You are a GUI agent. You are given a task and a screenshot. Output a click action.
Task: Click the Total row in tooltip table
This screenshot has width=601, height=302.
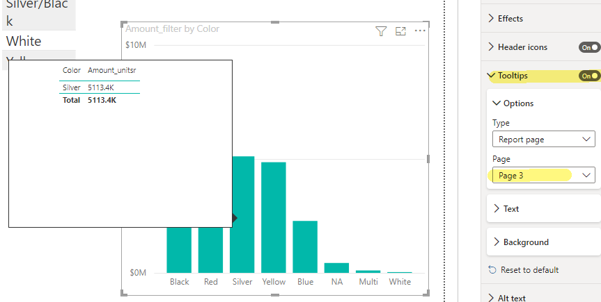point(100,100)
